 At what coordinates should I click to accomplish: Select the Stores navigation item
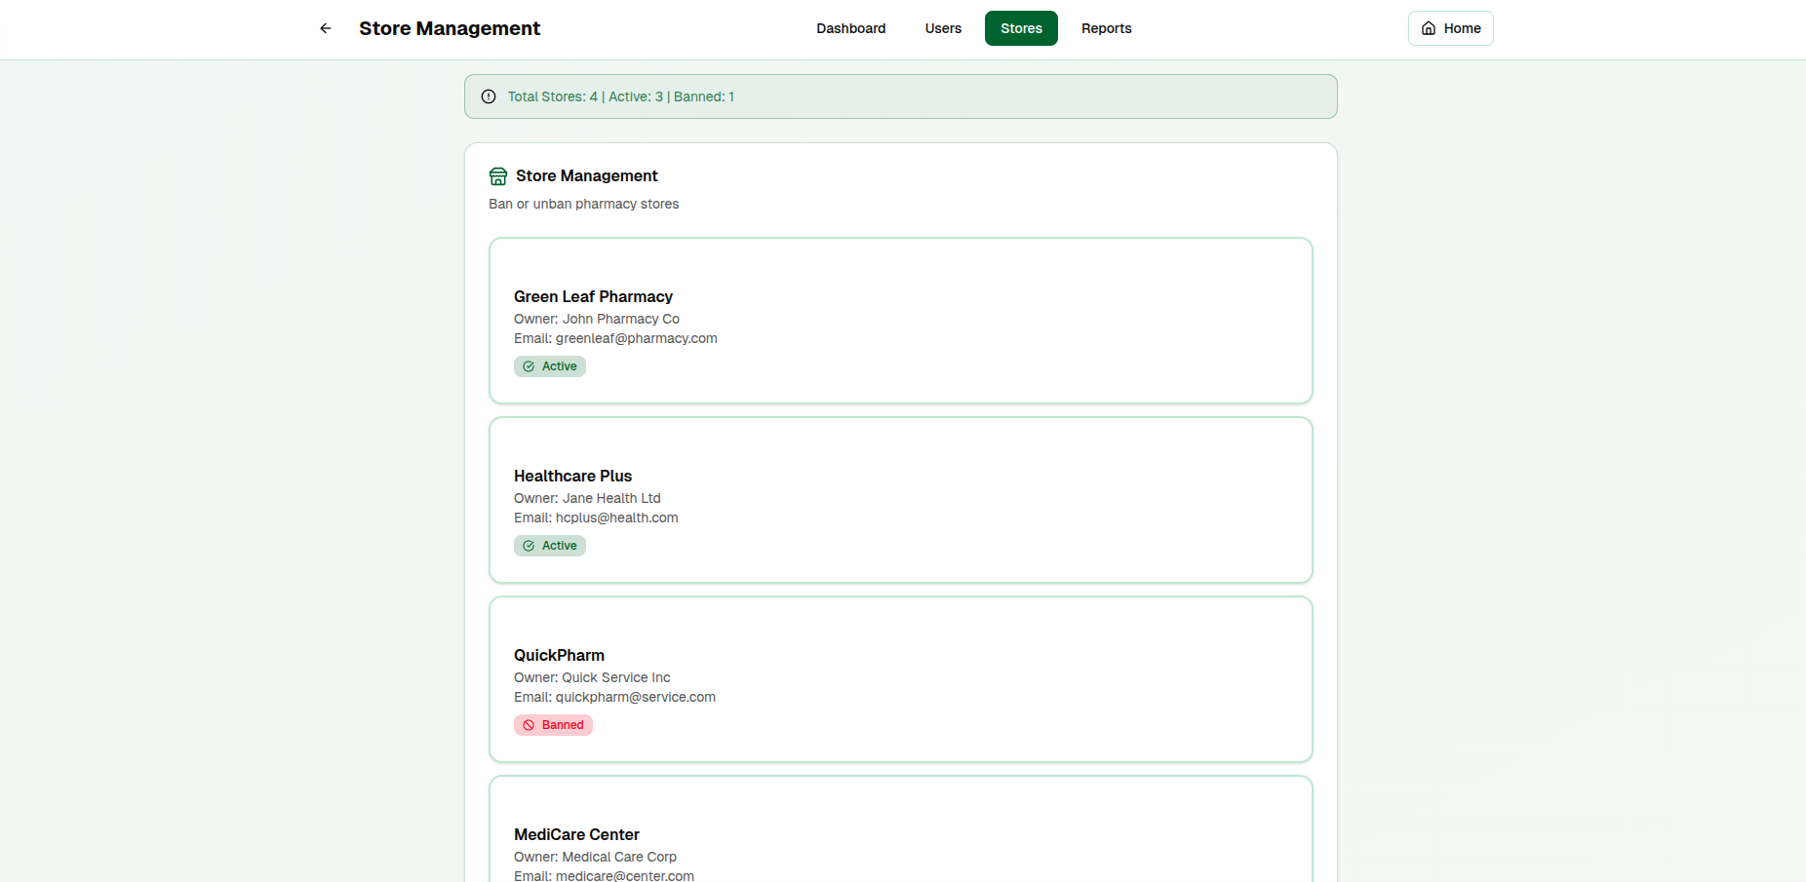tap(1021, 28)
